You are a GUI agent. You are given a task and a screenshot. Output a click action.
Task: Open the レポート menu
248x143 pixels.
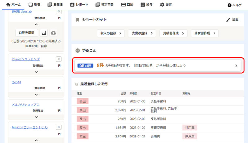(x=79, y=5)
